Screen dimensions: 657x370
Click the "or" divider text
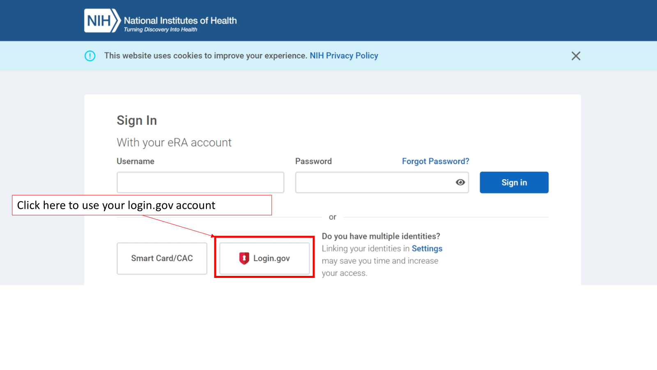click(332, 217)
